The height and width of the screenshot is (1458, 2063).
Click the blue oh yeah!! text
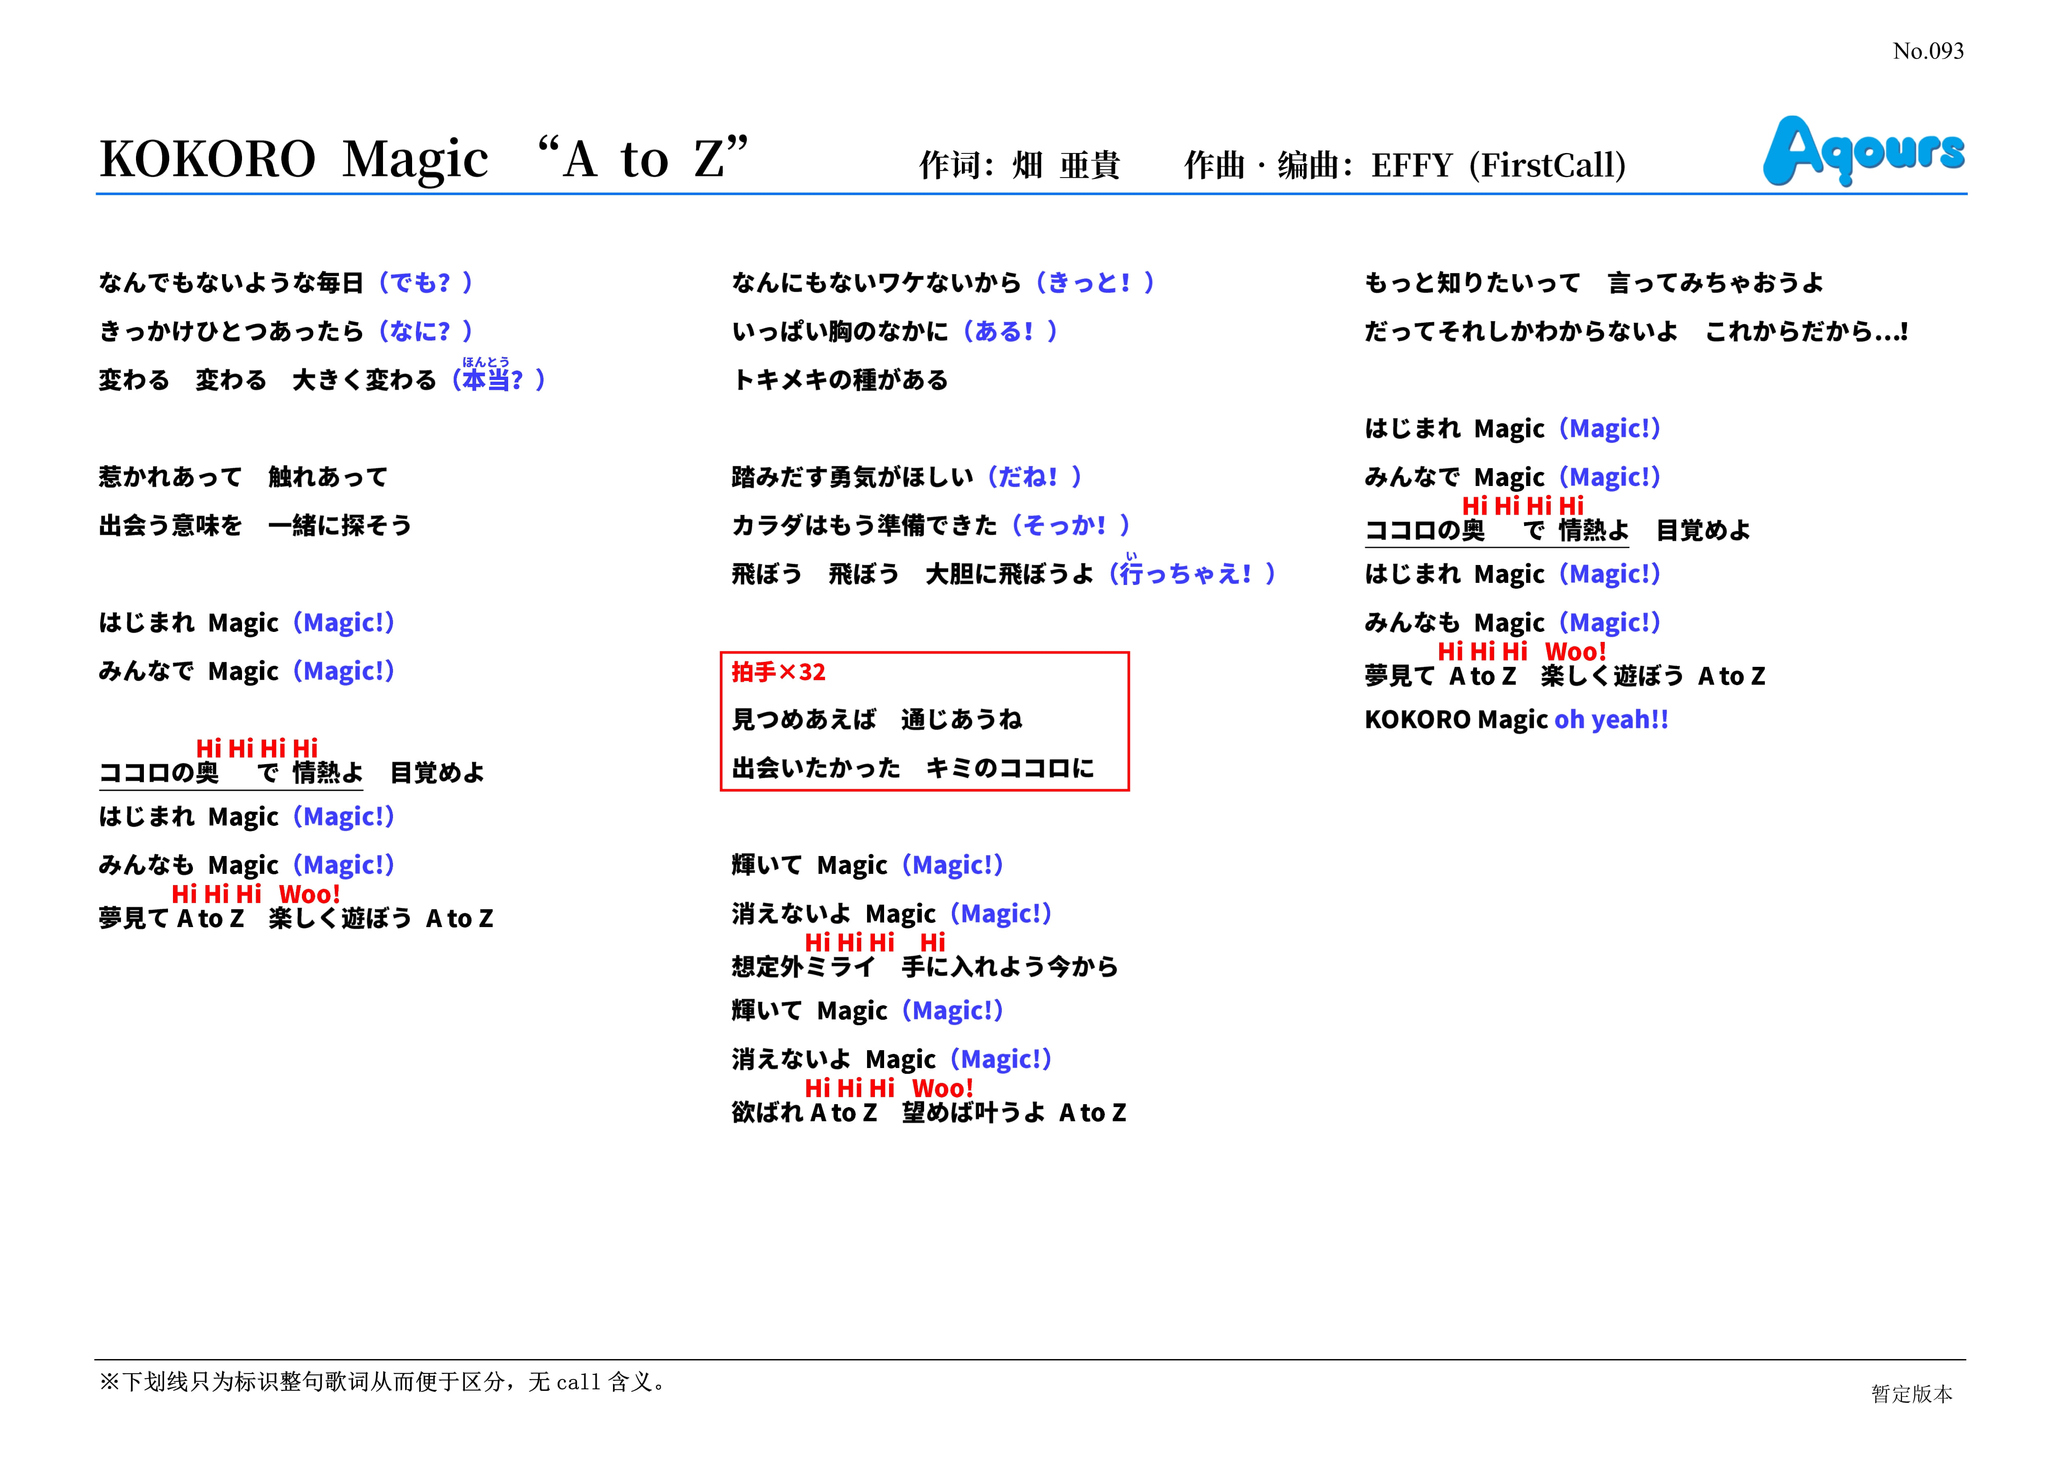tap(1611, 720)
